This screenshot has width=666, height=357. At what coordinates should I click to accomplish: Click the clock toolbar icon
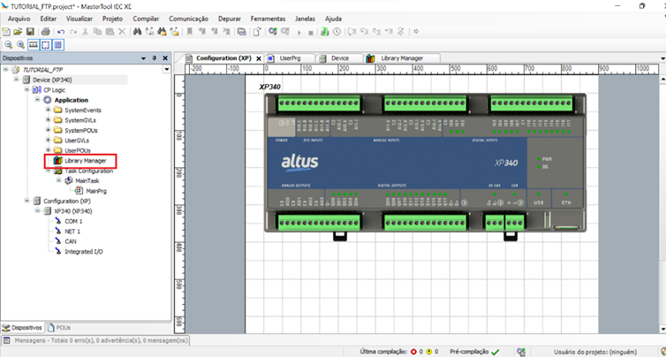point(337,32)
